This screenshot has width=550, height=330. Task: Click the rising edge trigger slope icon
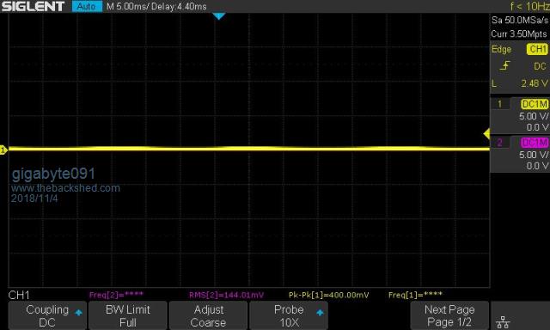tap(504, 65)
